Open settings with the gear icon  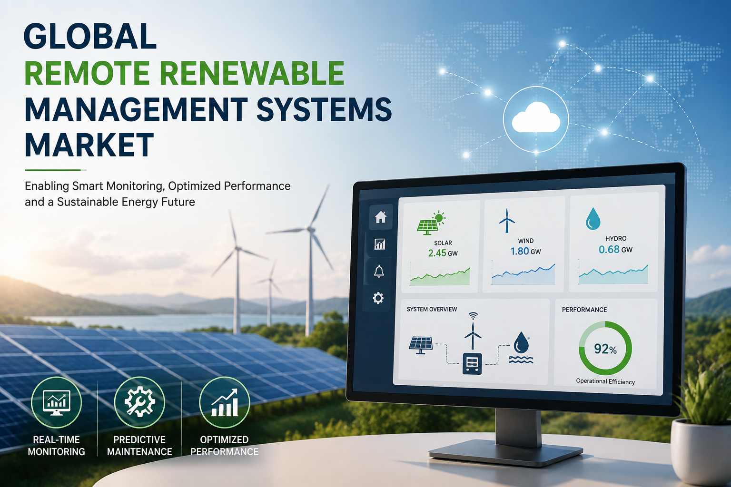point(378,298)
